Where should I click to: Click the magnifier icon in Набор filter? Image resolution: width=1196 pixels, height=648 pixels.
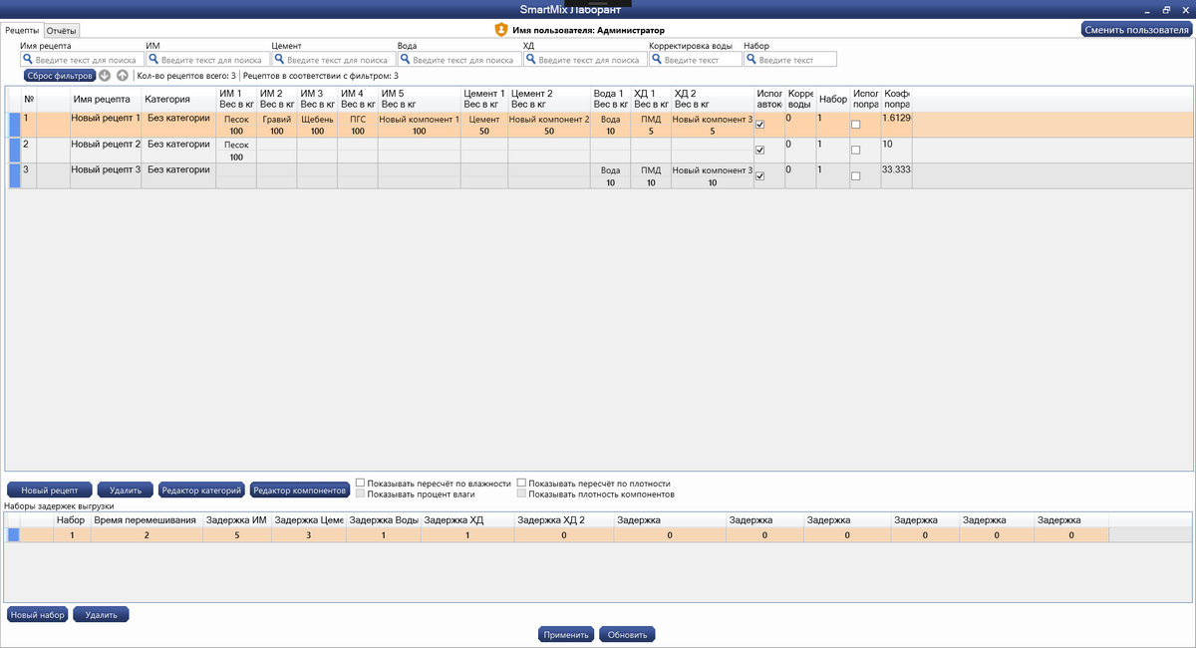pyautogui.click(x=751, y=60)
